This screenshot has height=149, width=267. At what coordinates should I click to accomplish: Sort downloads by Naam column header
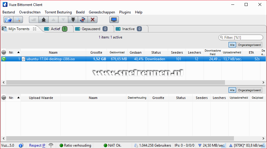click(x=53, y=52)
